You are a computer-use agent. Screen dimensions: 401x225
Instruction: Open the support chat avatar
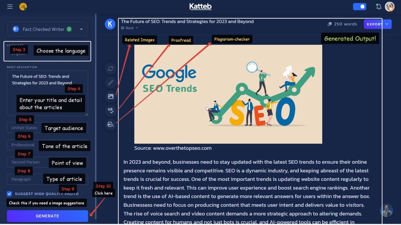coord(386,210)
